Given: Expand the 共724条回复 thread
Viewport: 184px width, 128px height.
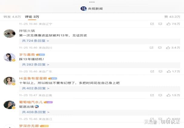Looking at the screenshot, I should pyautogui.click(x=35, y=41).
